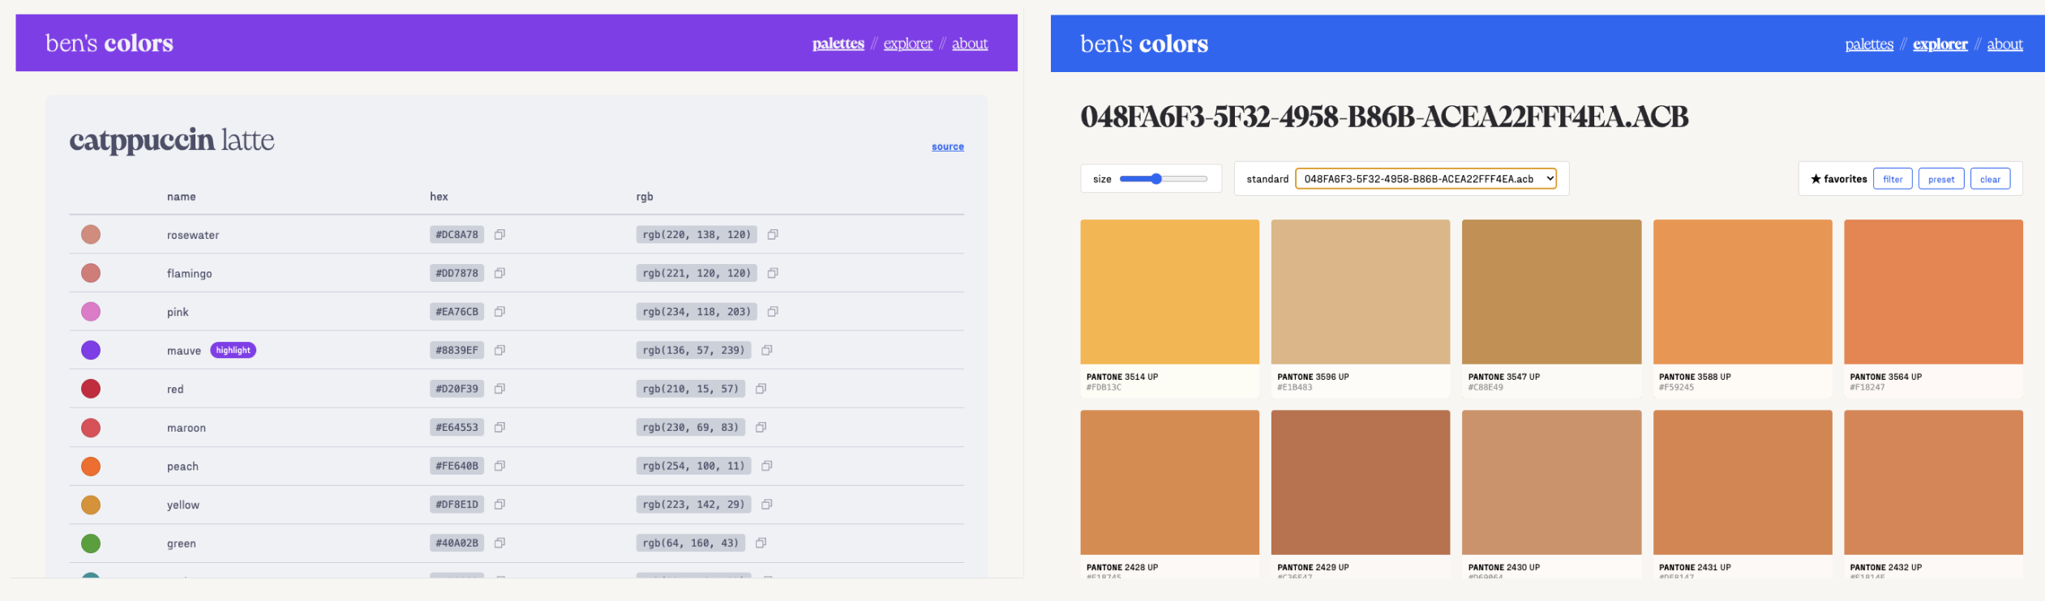Select the PANTONE 3514 UP swatch
The height and width of the screenshot is (601, 2045).
point(1169,292)
